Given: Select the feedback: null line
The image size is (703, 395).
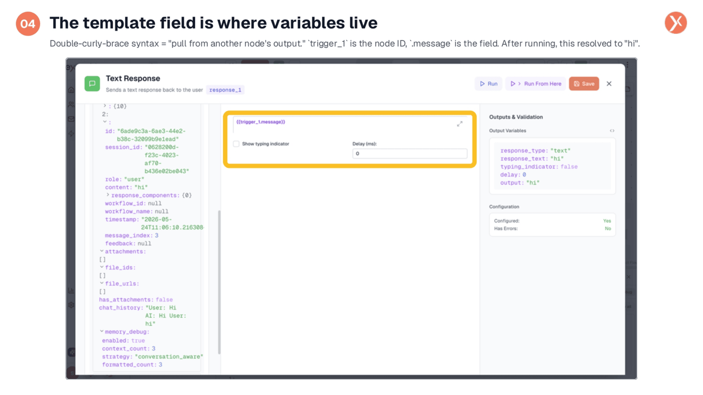Looking at the screenshot, I should [x=128, y=244].
